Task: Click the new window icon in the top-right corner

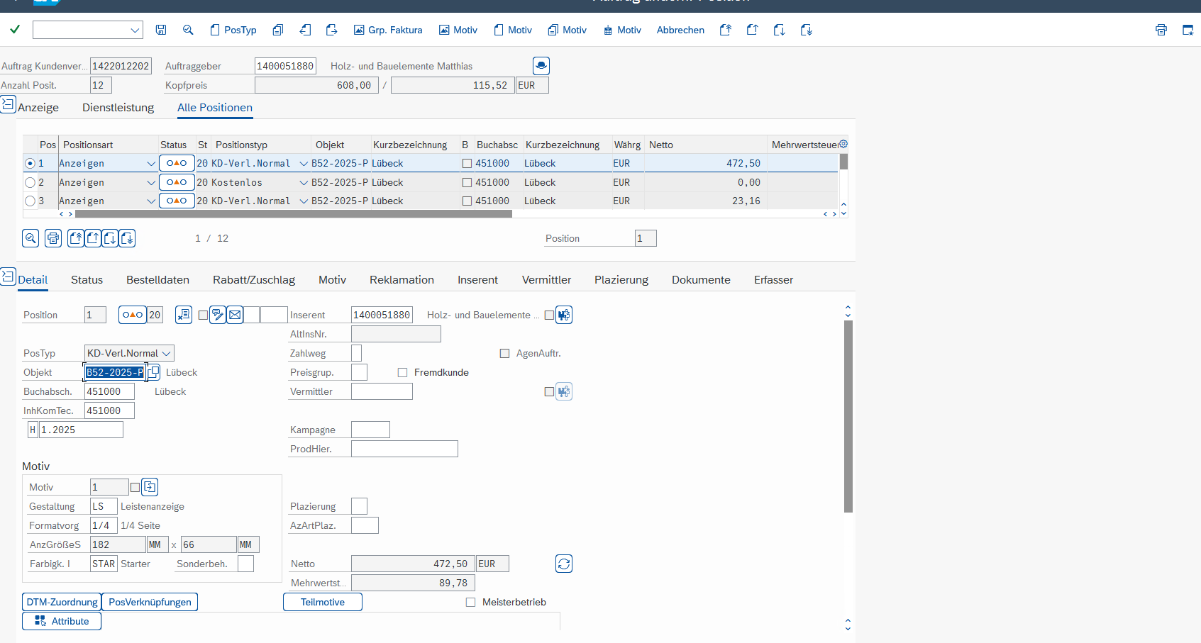Action: click(1188, 30)
